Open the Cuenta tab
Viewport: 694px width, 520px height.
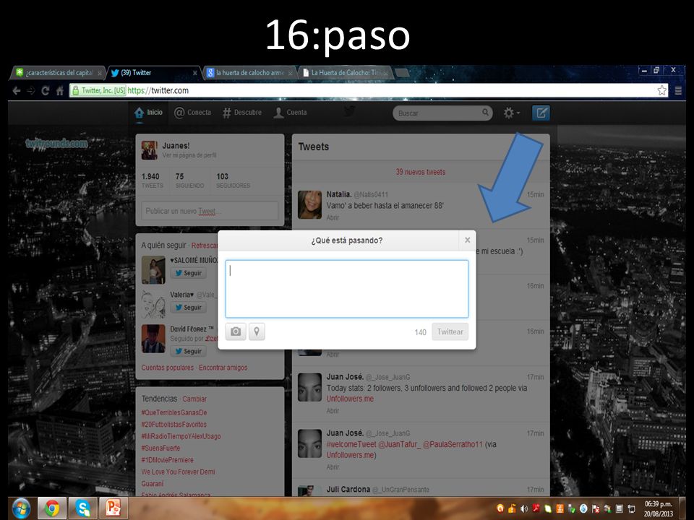pyautogui.click(x=291, y=113)
